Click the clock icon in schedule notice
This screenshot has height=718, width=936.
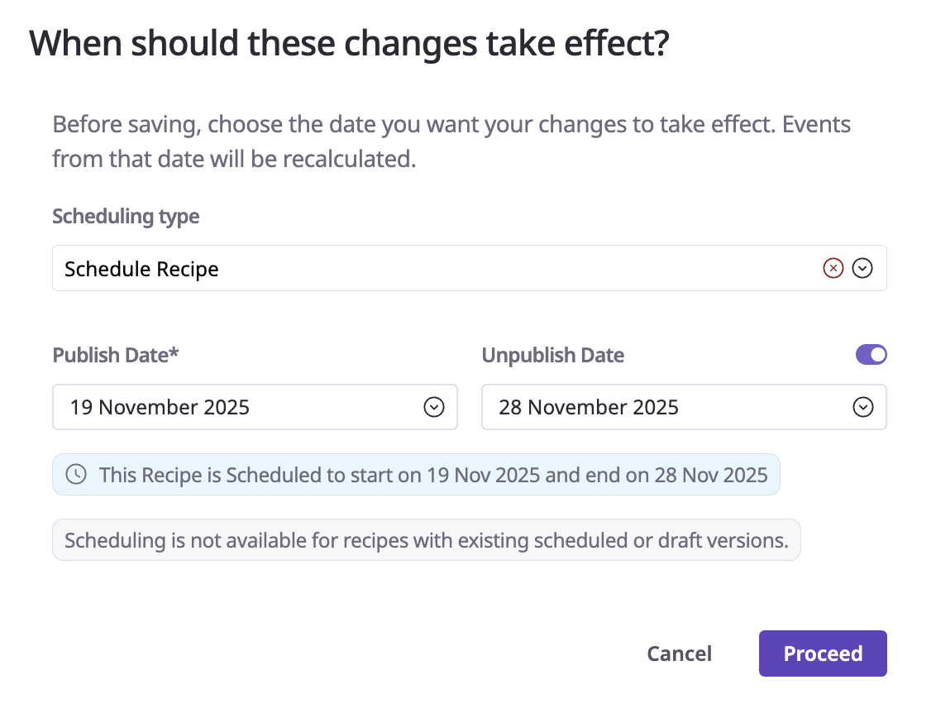76,475
